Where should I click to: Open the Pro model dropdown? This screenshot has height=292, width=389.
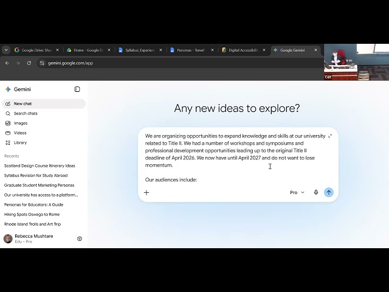[297, 192]
